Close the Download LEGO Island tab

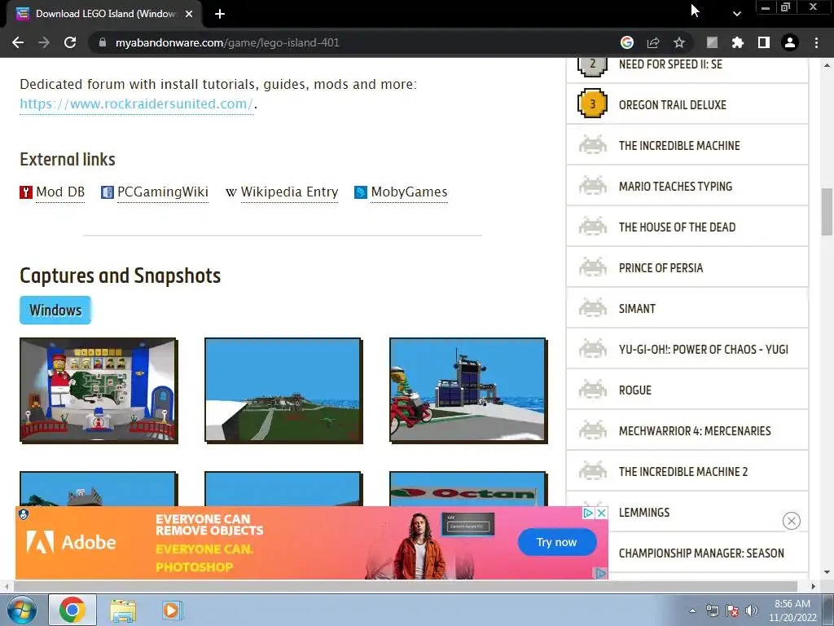189,14
